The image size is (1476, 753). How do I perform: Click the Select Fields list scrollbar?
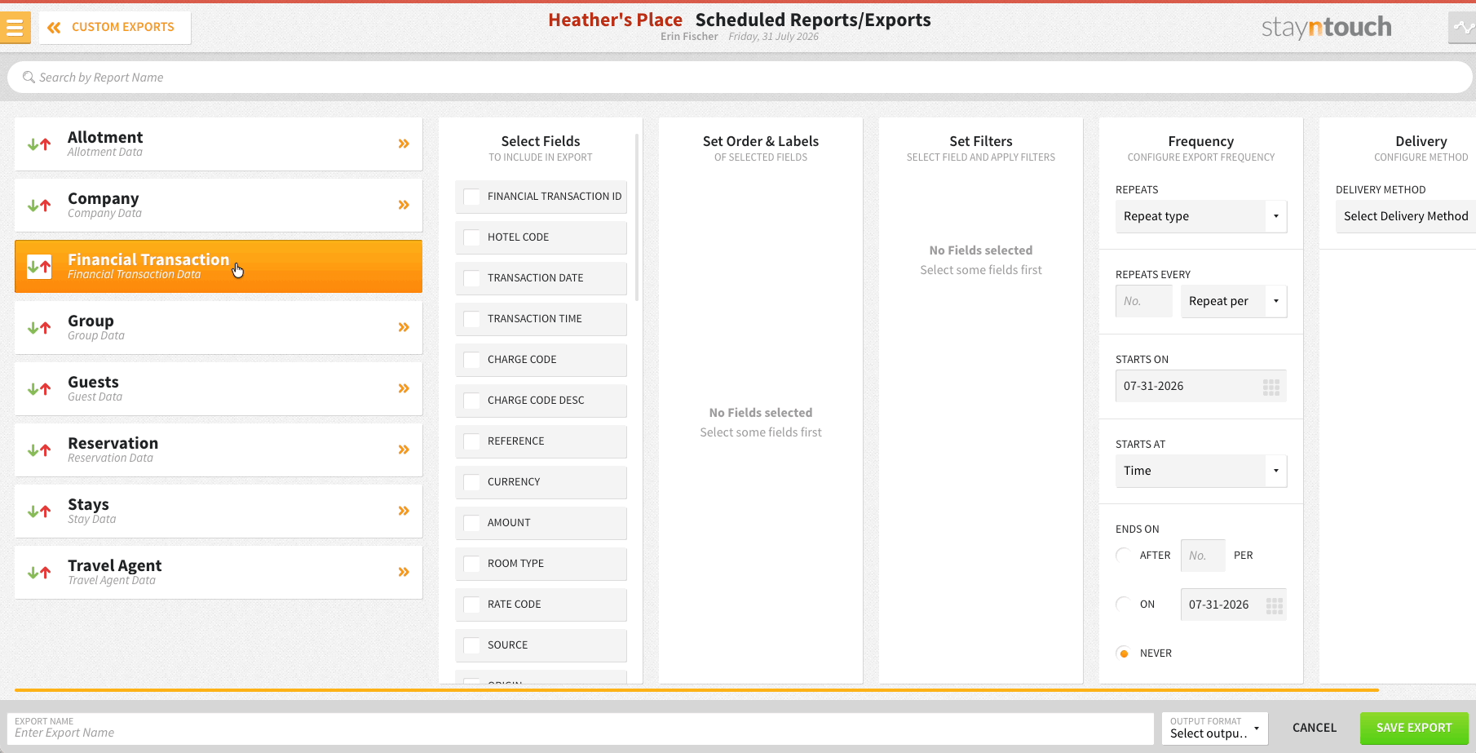(637, 217)
